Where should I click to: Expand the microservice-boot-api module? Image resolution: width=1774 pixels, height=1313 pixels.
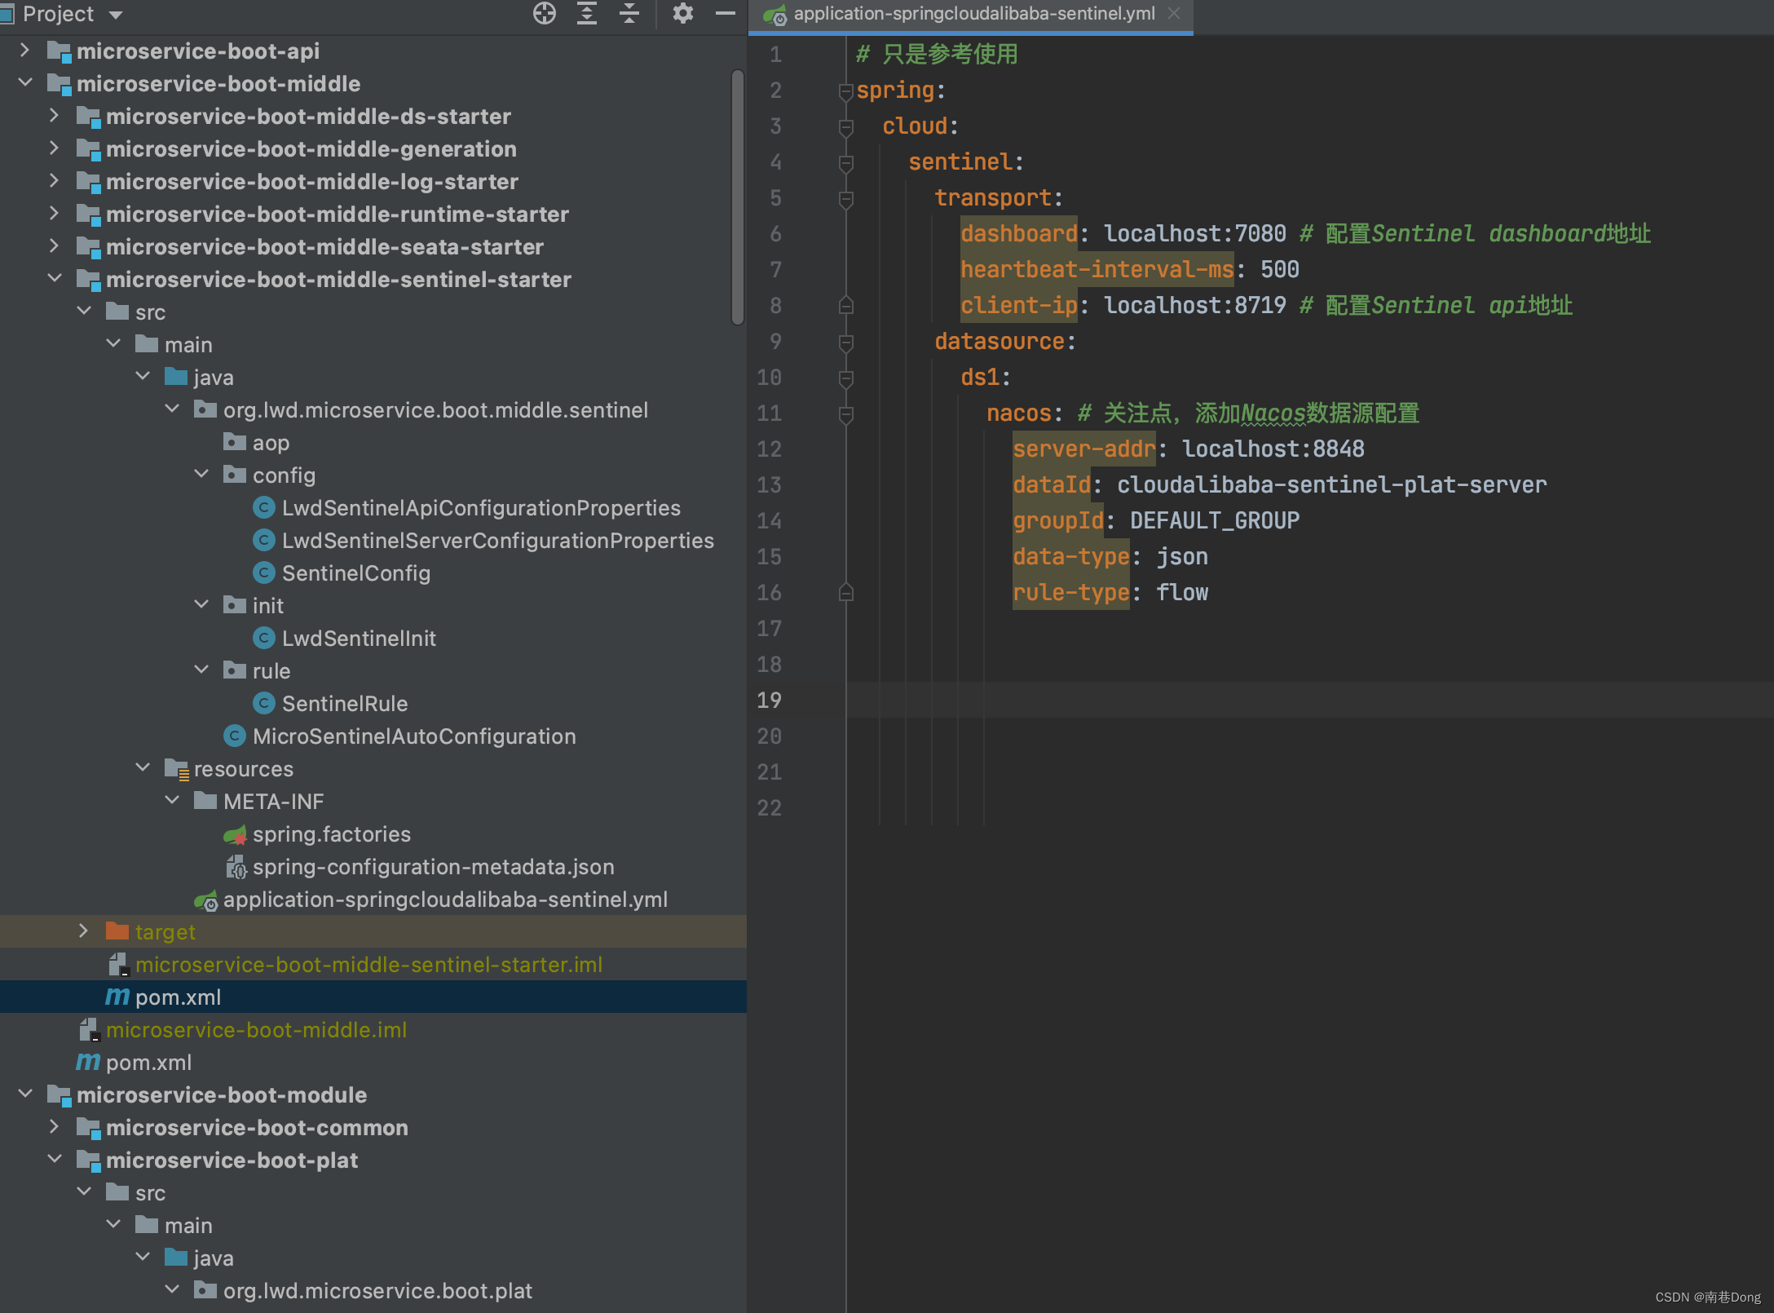(x=24, y=51)
